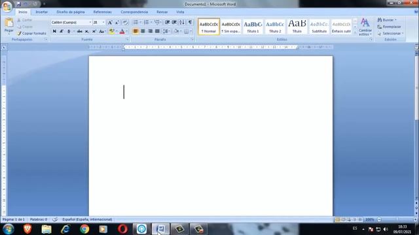Increase font size with Agrandar fuente

click(x=110, y=23)
